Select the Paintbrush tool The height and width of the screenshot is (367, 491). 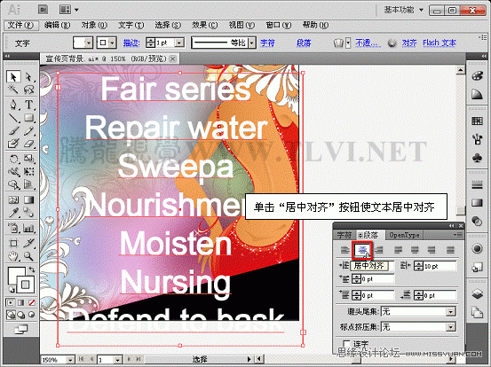pyautogui.click(x=13, y=130)
